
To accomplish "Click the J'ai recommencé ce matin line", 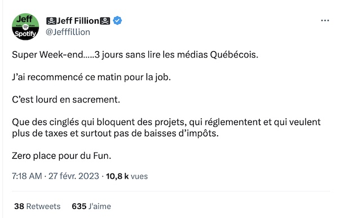I will (x=91, y=77).
